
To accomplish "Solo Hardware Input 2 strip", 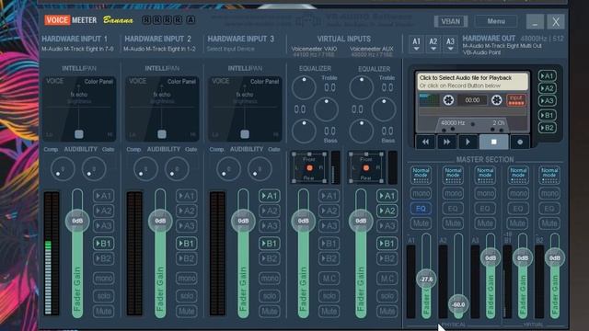I will point(186,296).
